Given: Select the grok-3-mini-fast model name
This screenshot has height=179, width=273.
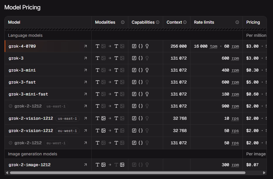Looking at the screenshot, I should tap(28, 94).
